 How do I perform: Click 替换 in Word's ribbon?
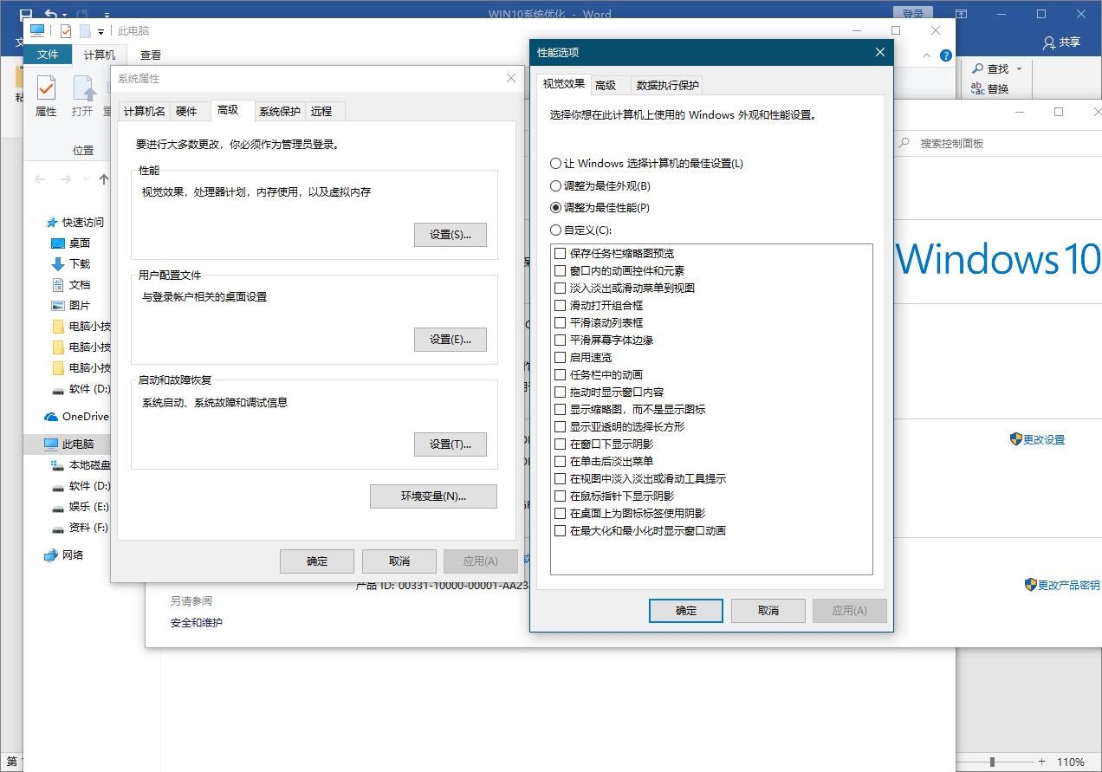point(990,88)
